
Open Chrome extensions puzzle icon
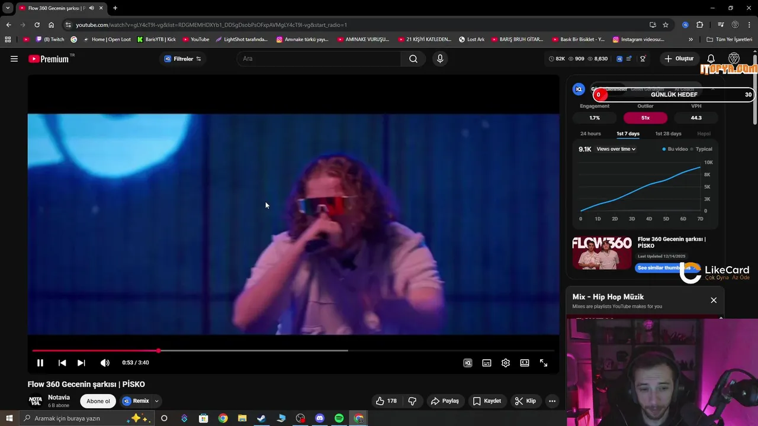[x=699, y=25]
